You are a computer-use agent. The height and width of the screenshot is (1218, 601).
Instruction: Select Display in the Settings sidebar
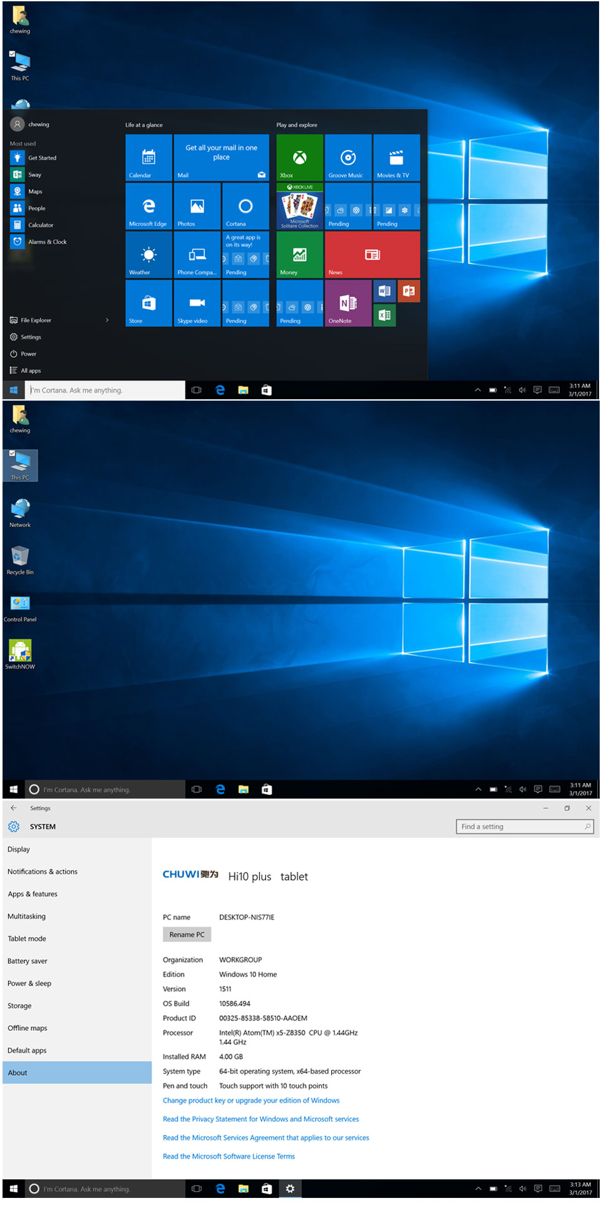click(19, 849)
